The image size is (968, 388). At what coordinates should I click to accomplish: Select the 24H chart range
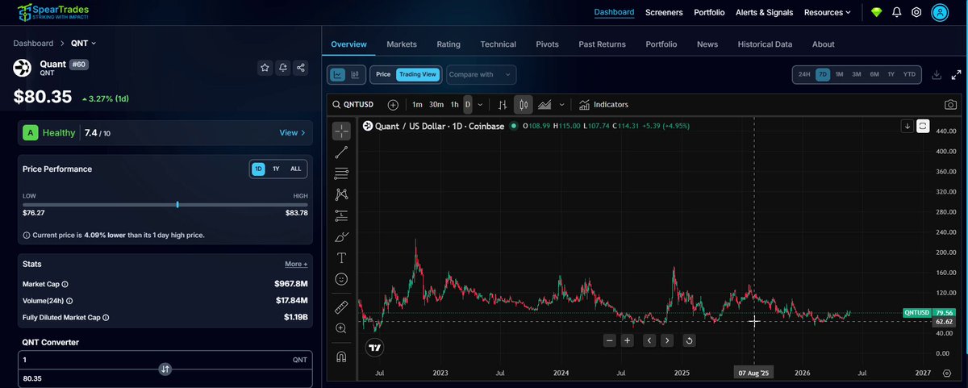[804, 74]
